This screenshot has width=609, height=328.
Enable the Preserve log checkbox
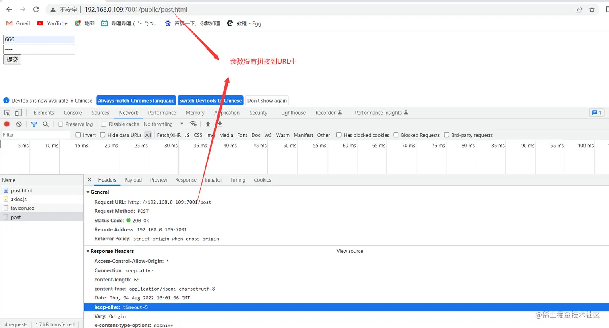[60, 124]
